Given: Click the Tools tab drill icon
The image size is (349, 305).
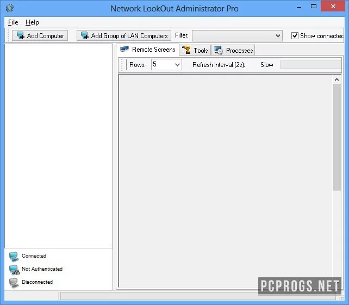Looking at the screenshot, I should click(x=186, y=50).
